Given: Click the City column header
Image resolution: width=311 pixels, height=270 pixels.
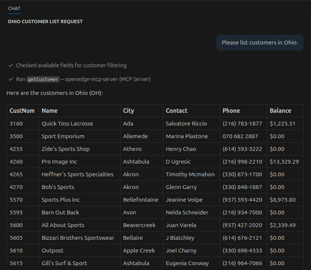Looking at the screenshot, I should 128,111.
